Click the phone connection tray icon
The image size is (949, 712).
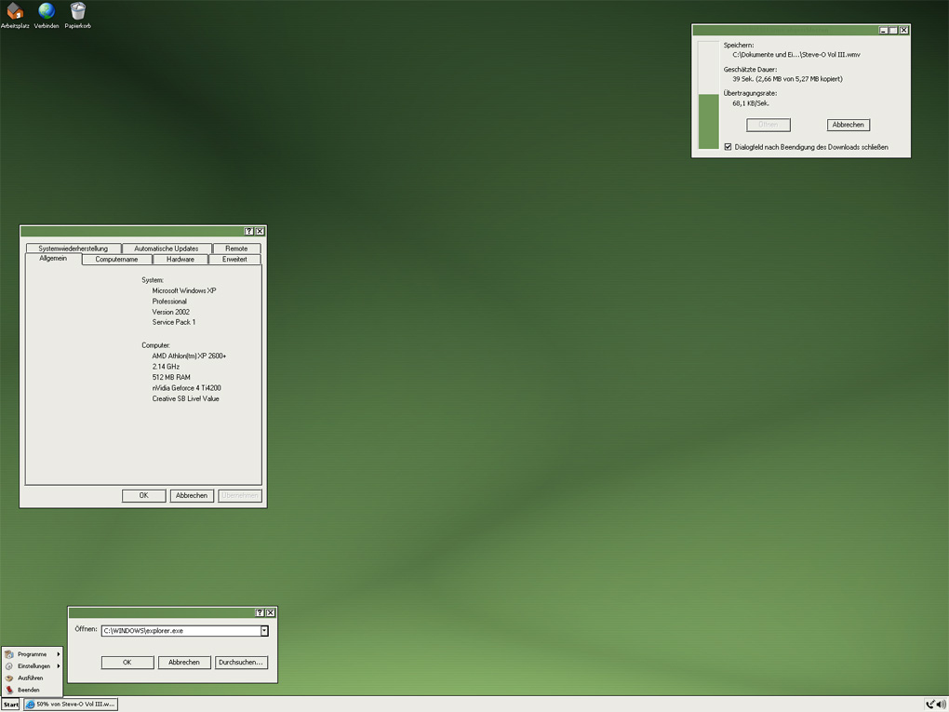(x=929, y=705)
